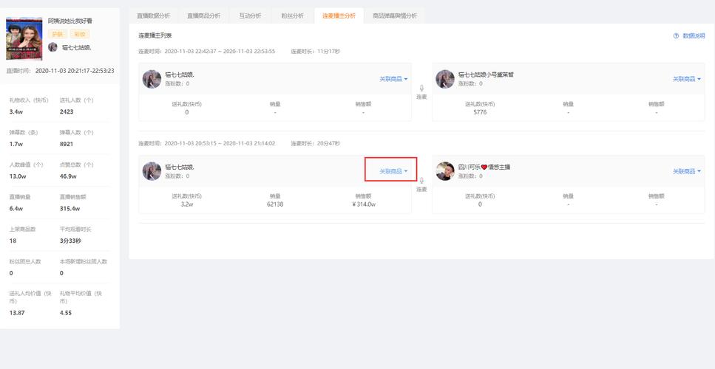Viewport: 715px width, 369px height.
Task: Click the 上架商品数 value 18
Action: click(x=13, y=241)
